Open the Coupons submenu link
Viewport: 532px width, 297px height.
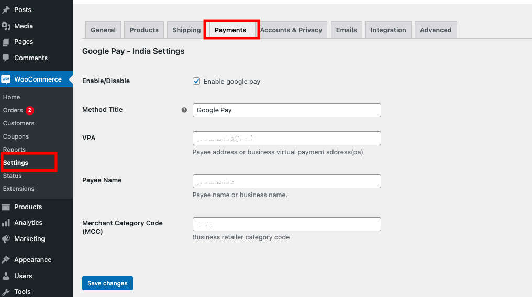pos(16,136)
